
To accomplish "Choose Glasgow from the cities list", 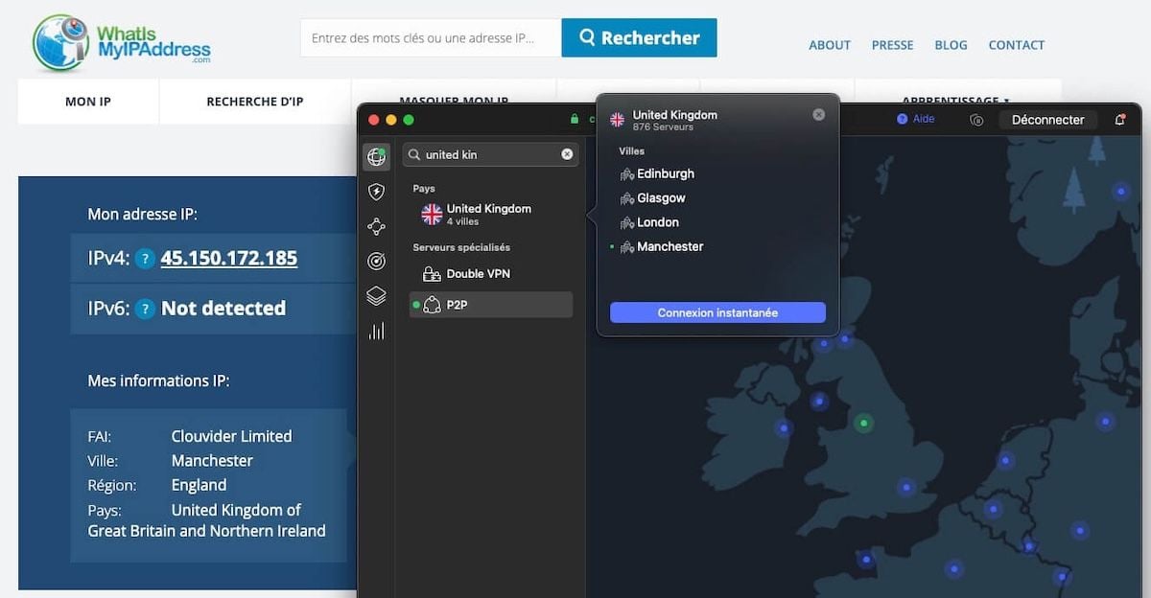I will click(x=662, y=198).
